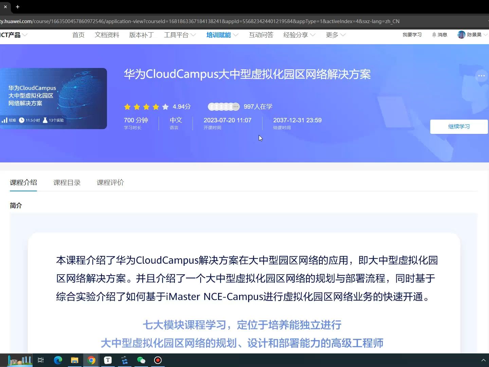This screenshot has width=489, height=367.
Task: Expand the 陈景昊 account dropdown arrow
Action: click(x=485, y=35)
